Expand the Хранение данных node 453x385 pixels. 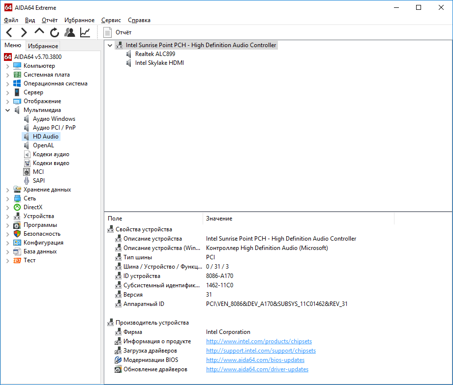click(x=7, y=190)
